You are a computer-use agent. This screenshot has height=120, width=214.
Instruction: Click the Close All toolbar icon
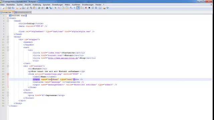pyautogui.click(x=20, y=8)
